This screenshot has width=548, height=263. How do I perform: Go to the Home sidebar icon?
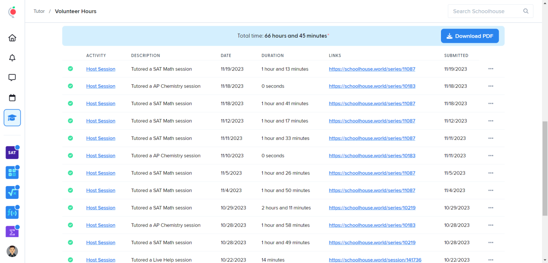click(x=12, y=38)
